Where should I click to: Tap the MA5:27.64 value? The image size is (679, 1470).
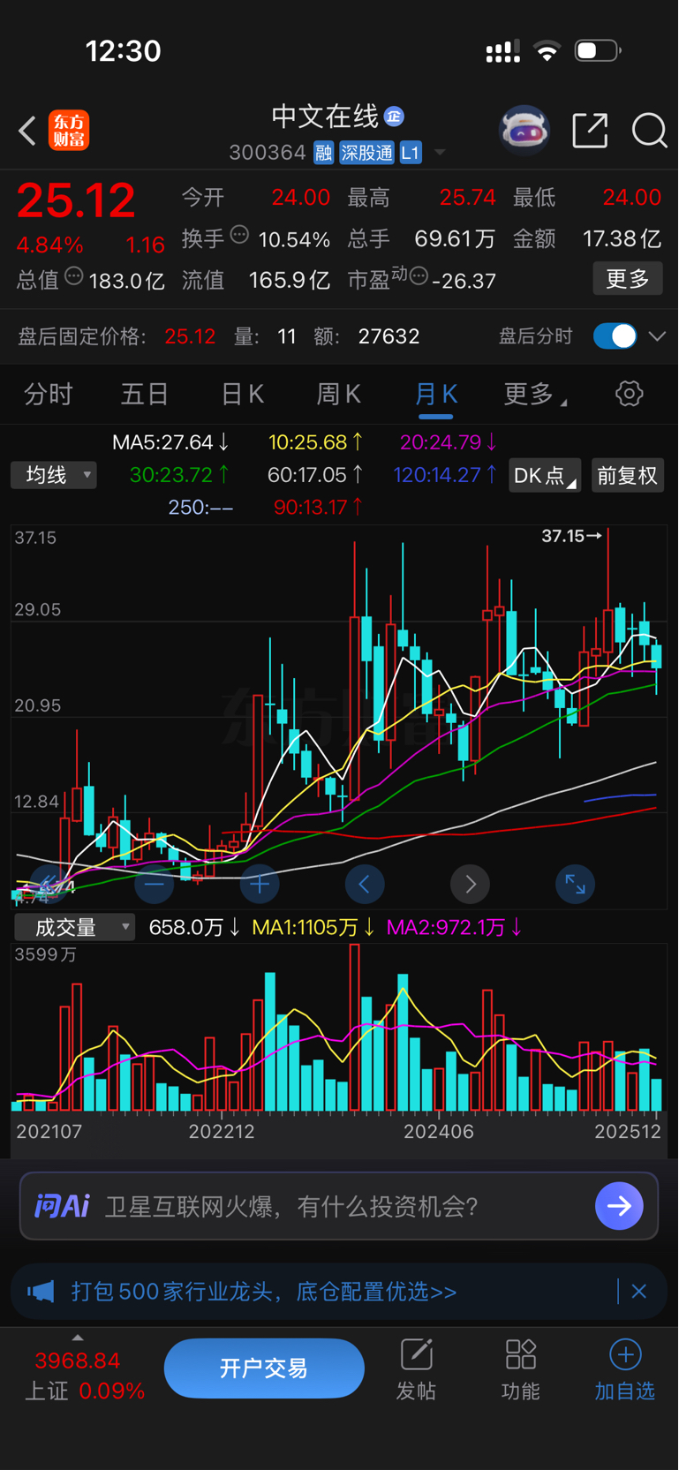point(170,441)
